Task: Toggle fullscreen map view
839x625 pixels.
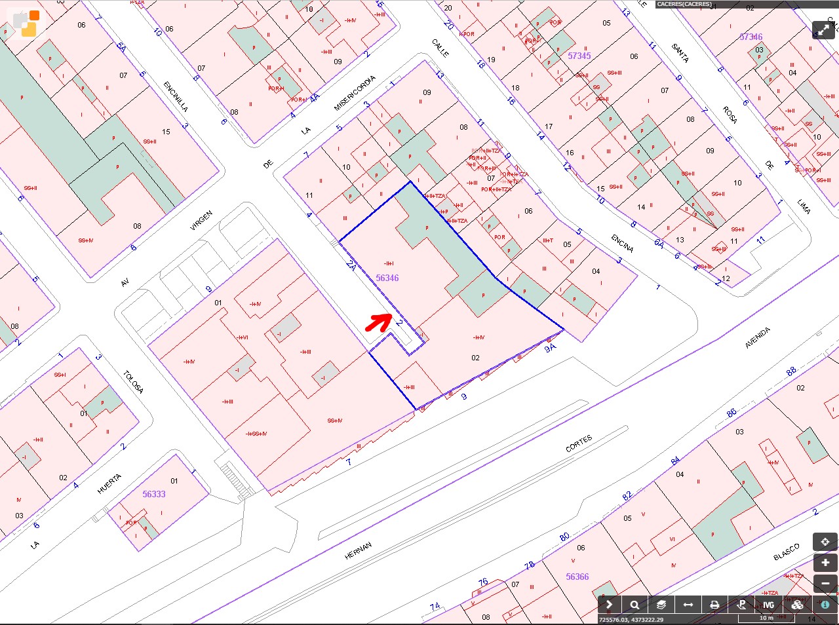Action: coord(823,30)
